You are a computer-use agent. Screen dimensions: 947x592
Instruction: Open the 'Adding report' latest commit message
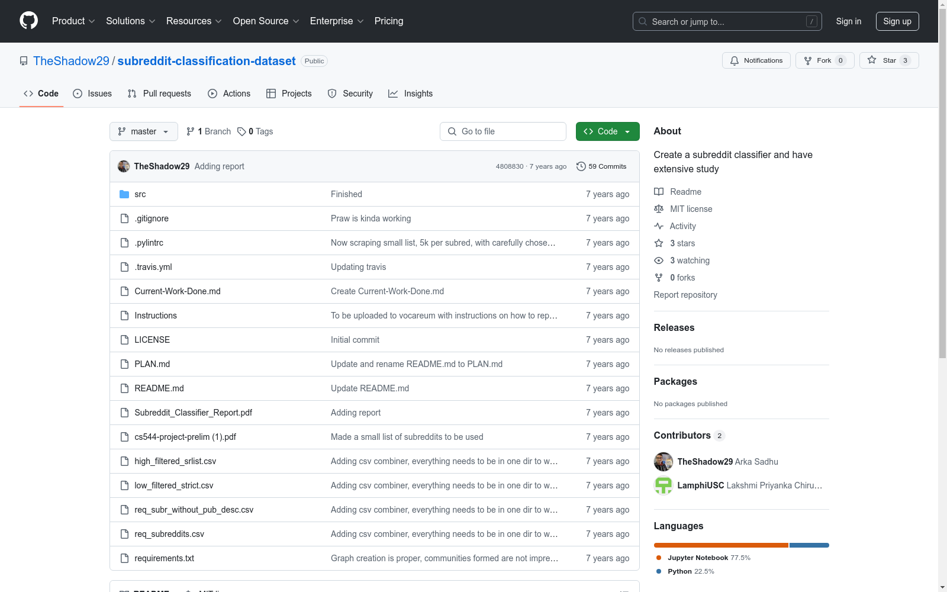220,166
